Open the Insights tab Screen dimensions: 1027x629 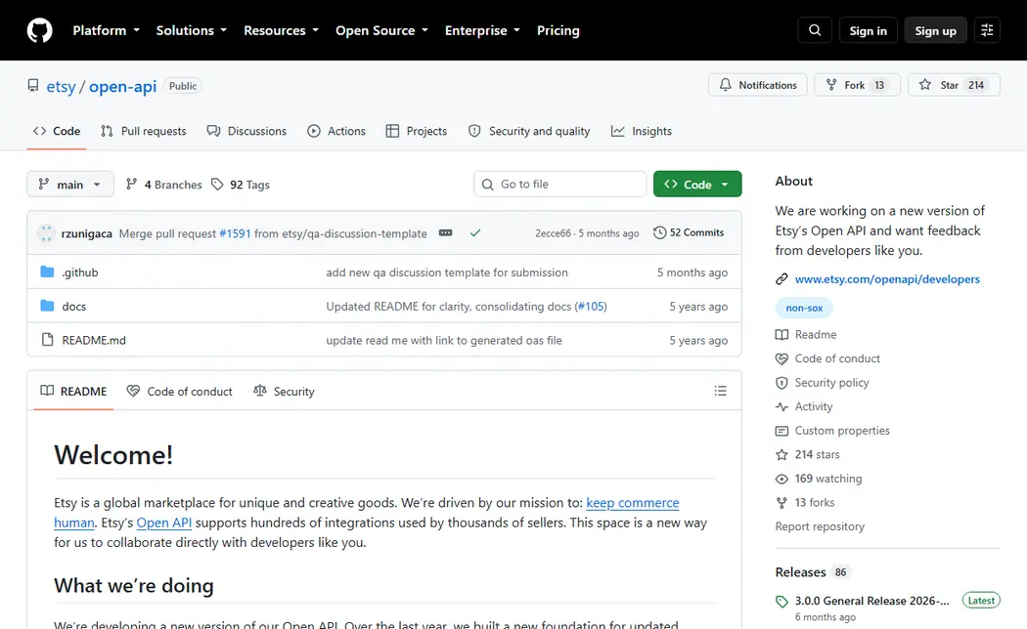642,131
